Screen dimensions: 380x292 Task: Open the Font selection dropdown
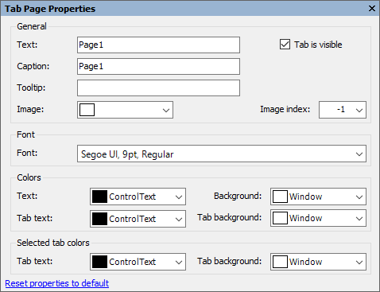pyautogui.click(x=359, y=154)
